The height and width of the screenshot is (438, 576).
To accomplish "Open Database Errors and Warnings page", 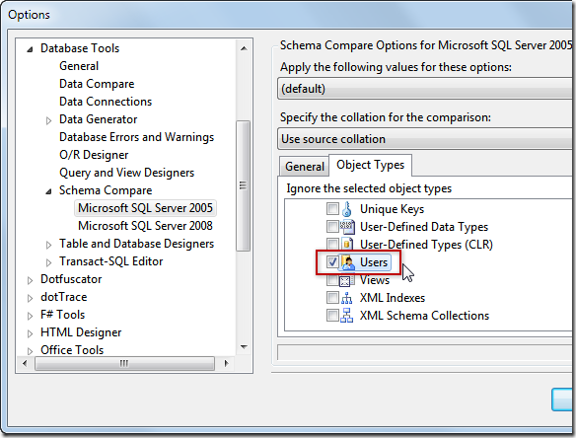I will (x=136, y=137).
